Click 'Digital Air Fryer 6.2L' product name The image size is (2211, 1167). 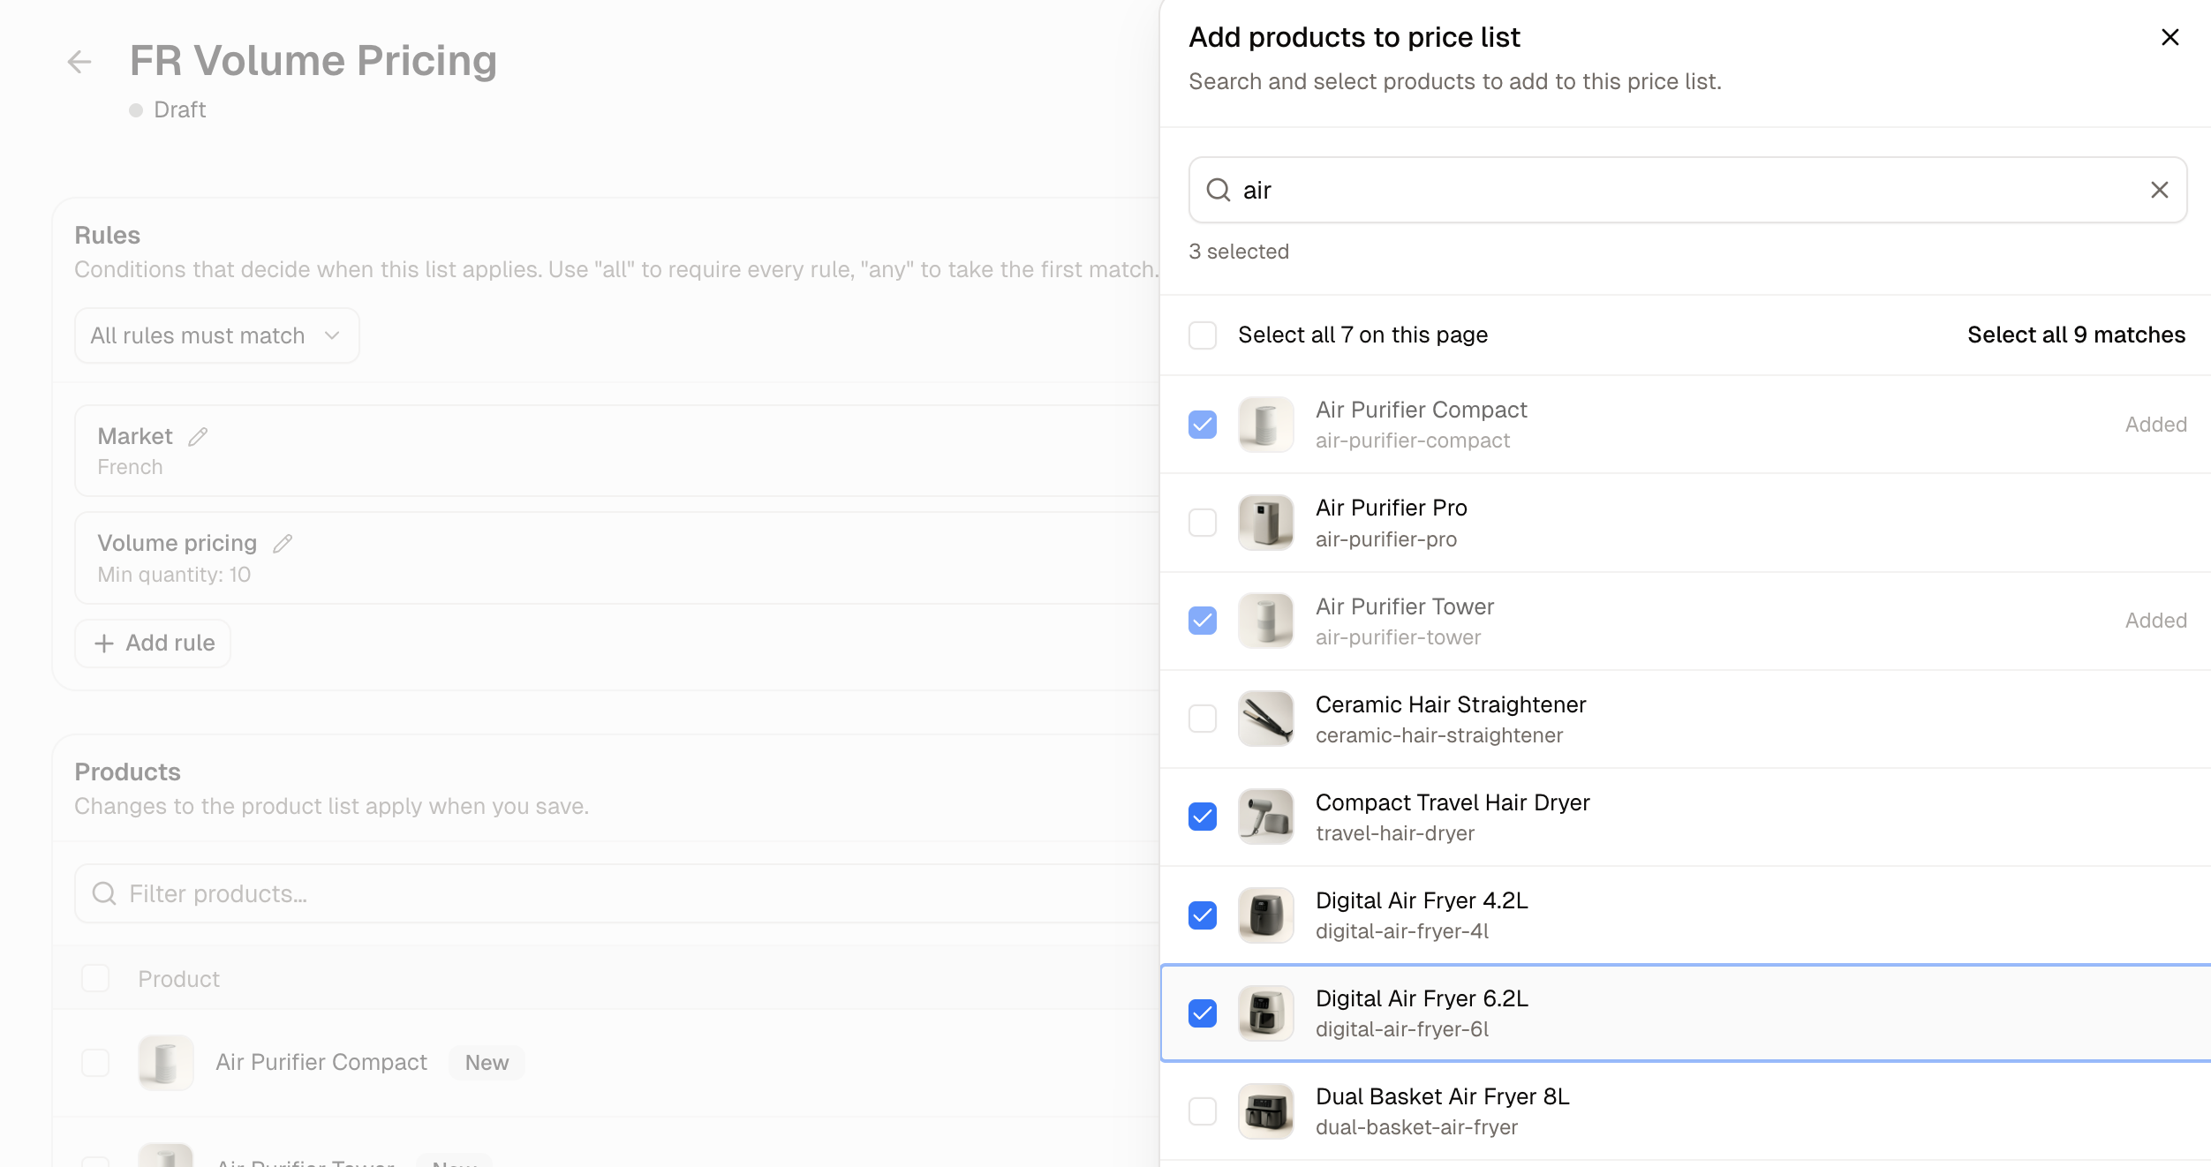click(x=1422, y=998)
